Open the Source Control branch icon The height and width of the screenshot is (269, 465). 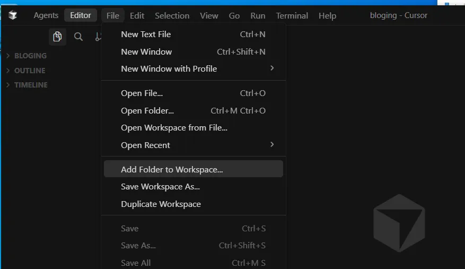[x=98, y=37]
